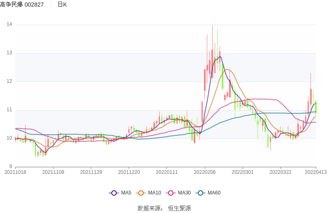Click the 20211220 date axis label
Image resolution: width=329 pixels, height=213 pixels.
[x=129, y=172]
